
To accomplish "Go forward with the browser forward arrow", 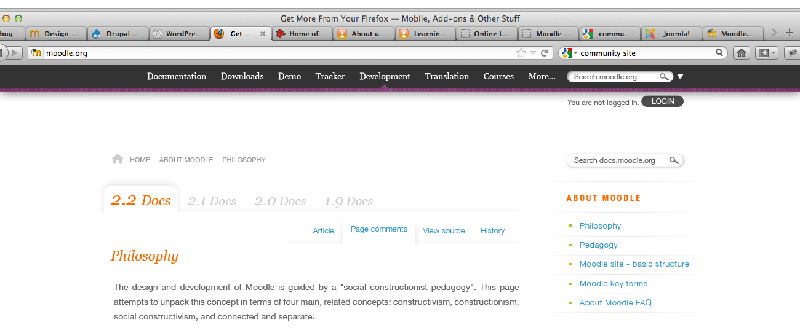I will (x=15, y=53).
